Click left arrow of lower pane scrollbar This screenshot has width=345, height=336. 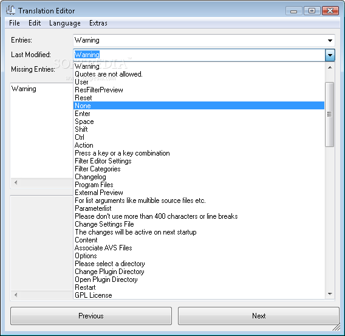click(16, 295)
